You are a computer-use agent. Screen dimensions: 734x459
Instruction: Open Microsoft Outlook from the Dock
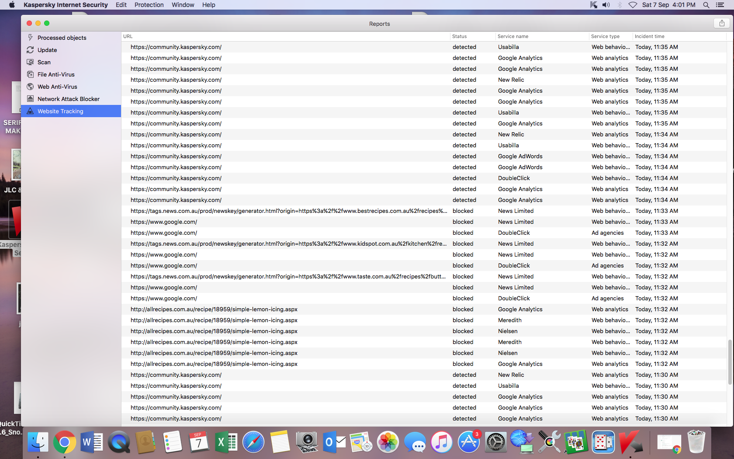click(x=334, y=442)
